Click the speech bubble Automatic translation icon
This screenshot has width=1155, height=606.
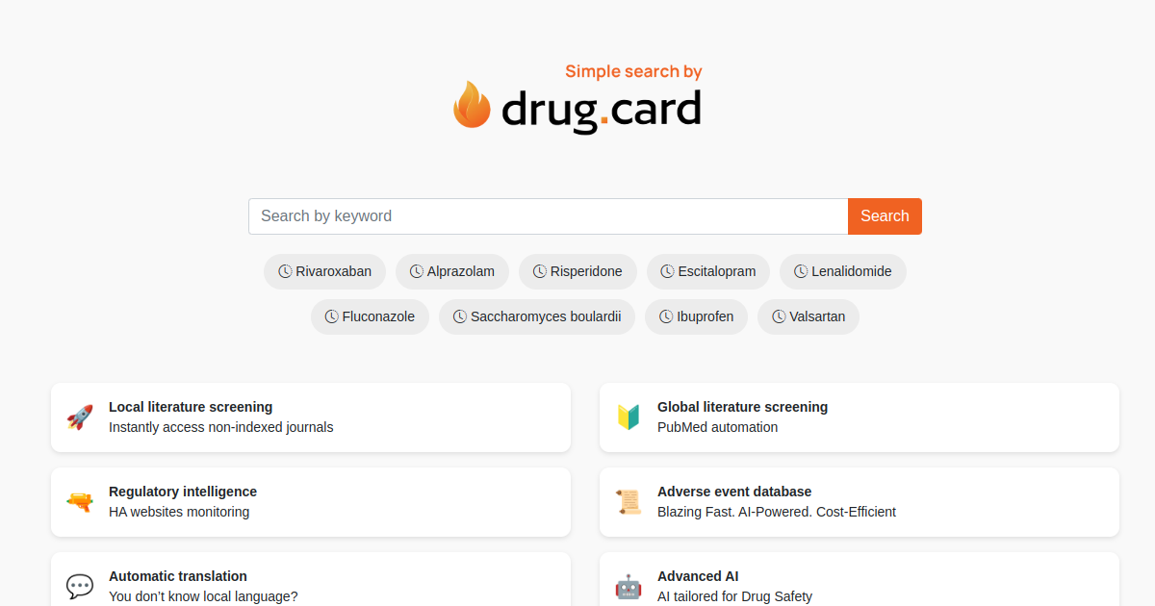pos(80,586)
